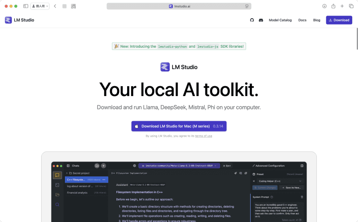Select the log about version of chat

coord(86,186)
